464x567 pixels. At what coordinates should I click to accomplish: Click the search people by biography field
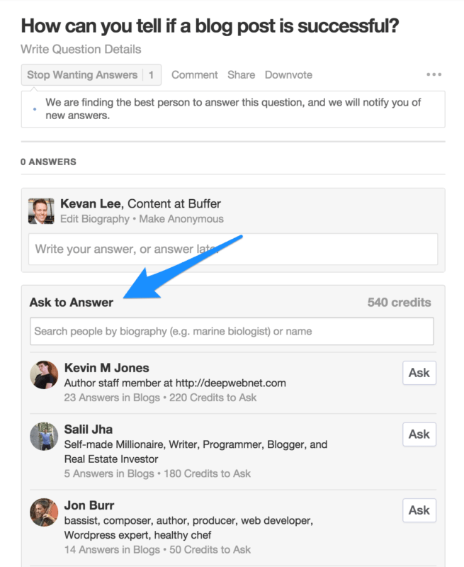pos(232,331)
